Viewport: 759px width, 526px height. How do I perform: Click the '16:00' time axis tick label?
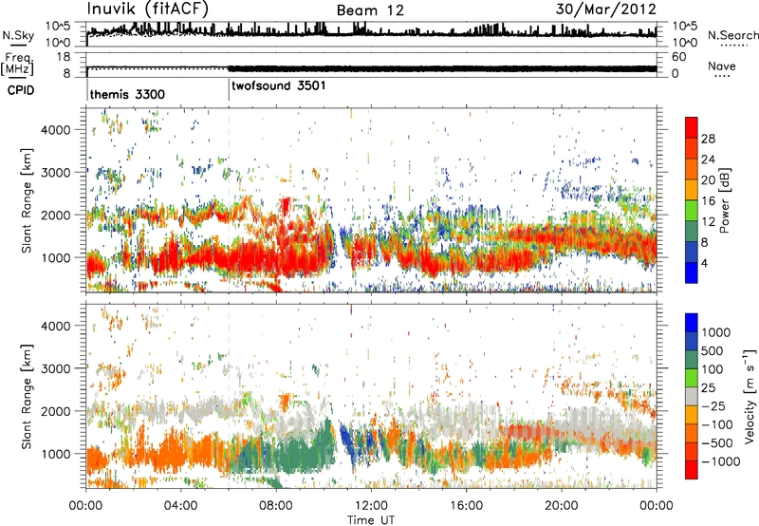[x=466, y=506]
